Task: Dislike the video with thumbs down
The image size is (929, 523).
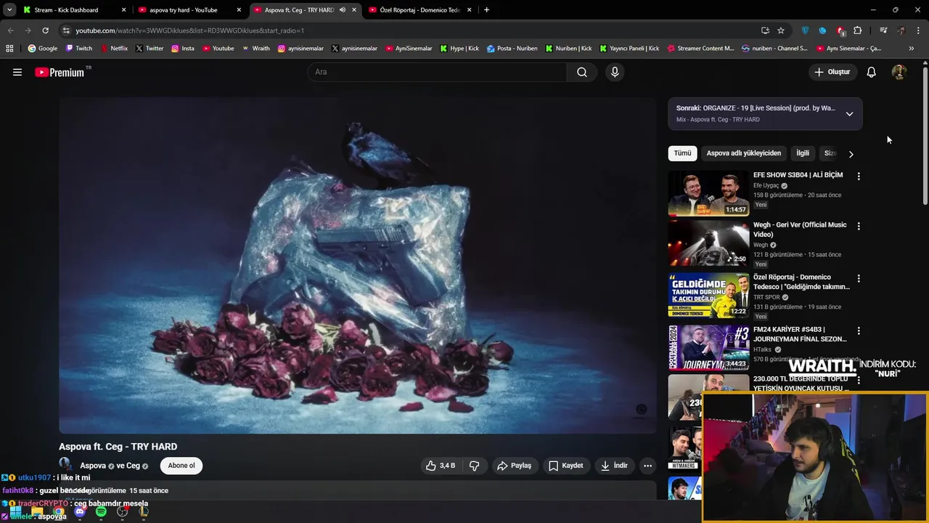Action: (475, 466)
